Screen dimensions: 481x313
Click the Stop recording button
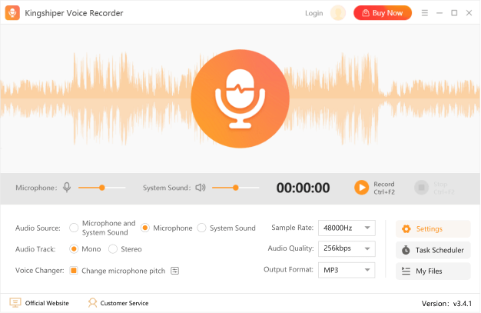click(x=434, y=188)
